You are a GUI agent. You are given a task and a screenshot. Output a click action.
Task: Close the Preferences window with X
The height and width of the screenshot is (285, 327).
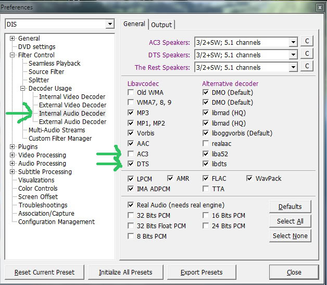318,7
